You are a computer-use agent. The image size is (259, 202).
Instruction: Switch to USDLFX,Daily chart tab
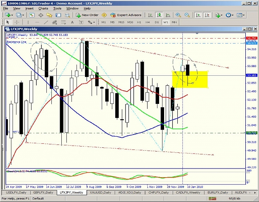(16, 192)
